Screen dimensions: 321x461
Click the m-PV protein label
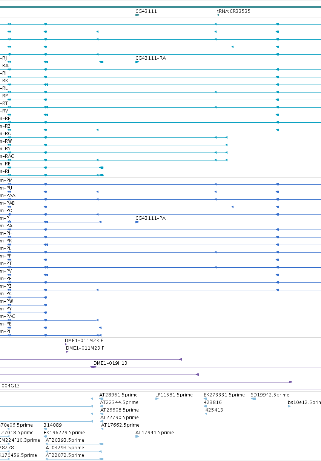point(6,271)
